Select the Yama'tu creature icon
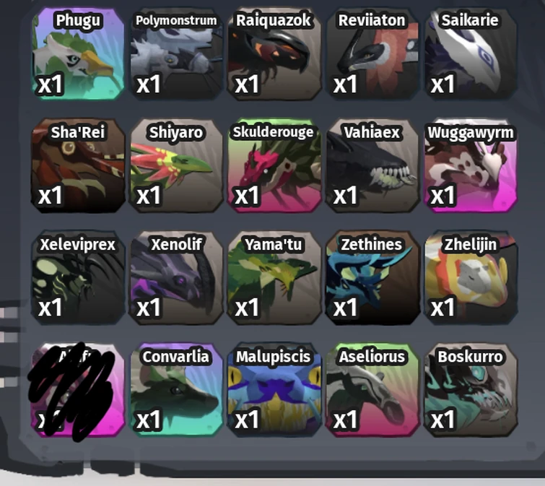Viewport: 545px width, 486px height. 274,277
